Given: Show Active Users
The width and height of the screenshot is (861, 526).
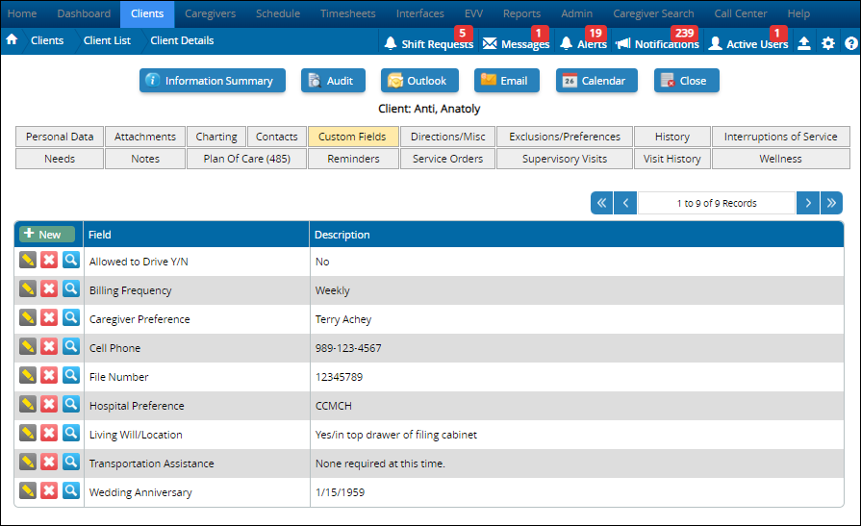Looking at the screenshot, I should 747,43.
